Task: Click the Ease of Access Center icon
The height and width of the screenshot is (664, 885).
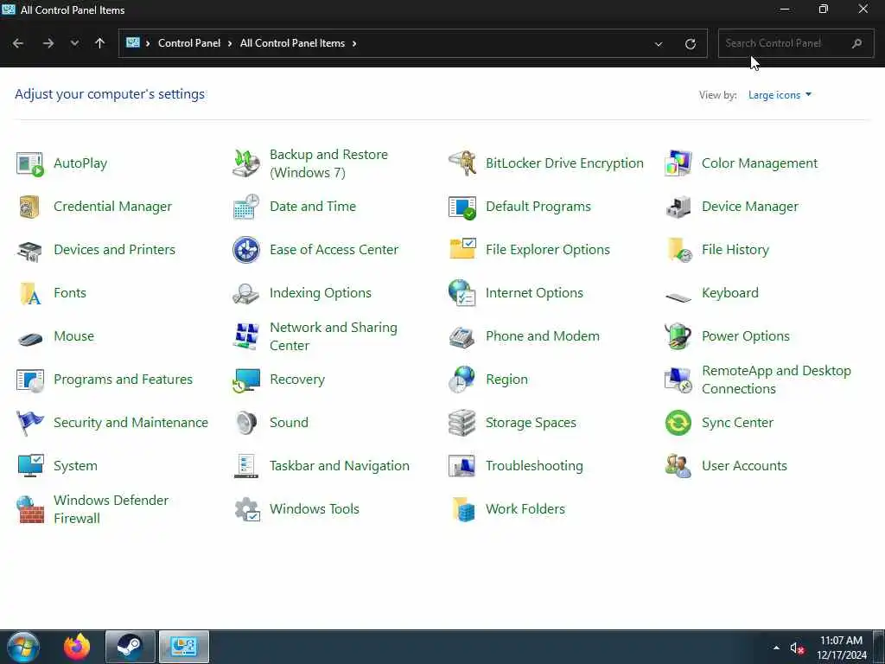Action: click(246, 250)
